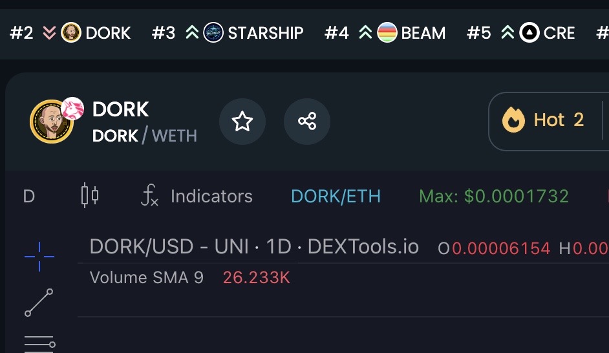Open the Indicators menu
The width and height of the screenshot is (609, 353).
pos(197,196)
